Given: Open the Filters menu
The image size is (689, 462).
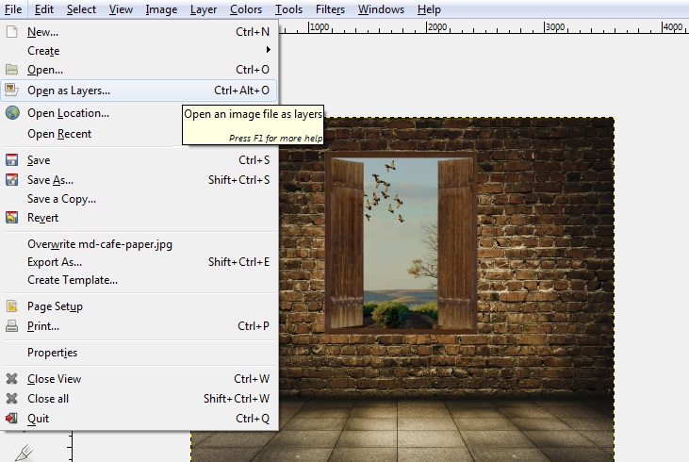Looking at the screenshot, I should point(330,9).
